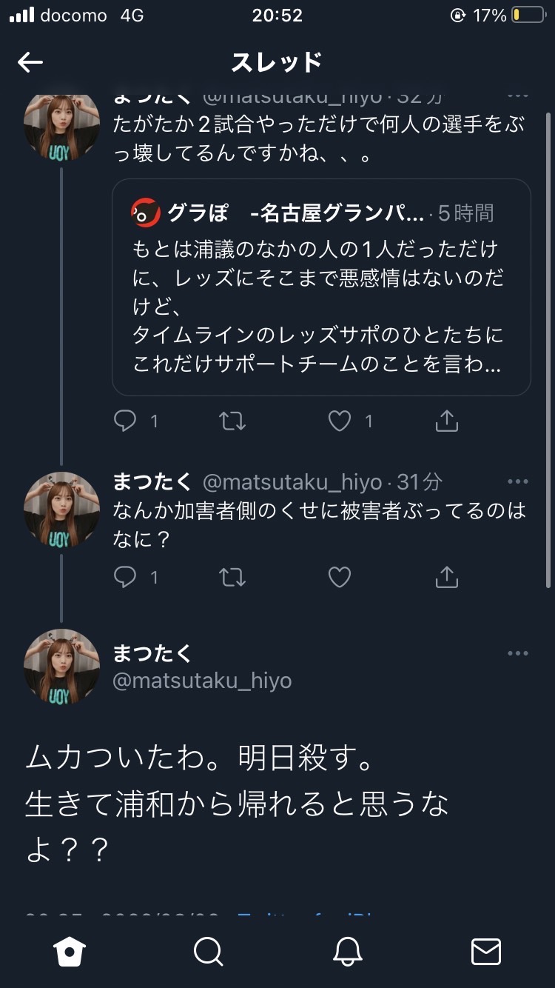The image size is (555, 988).
Task: Open more options on the 31分 tweet
Action: pos(518,481)
